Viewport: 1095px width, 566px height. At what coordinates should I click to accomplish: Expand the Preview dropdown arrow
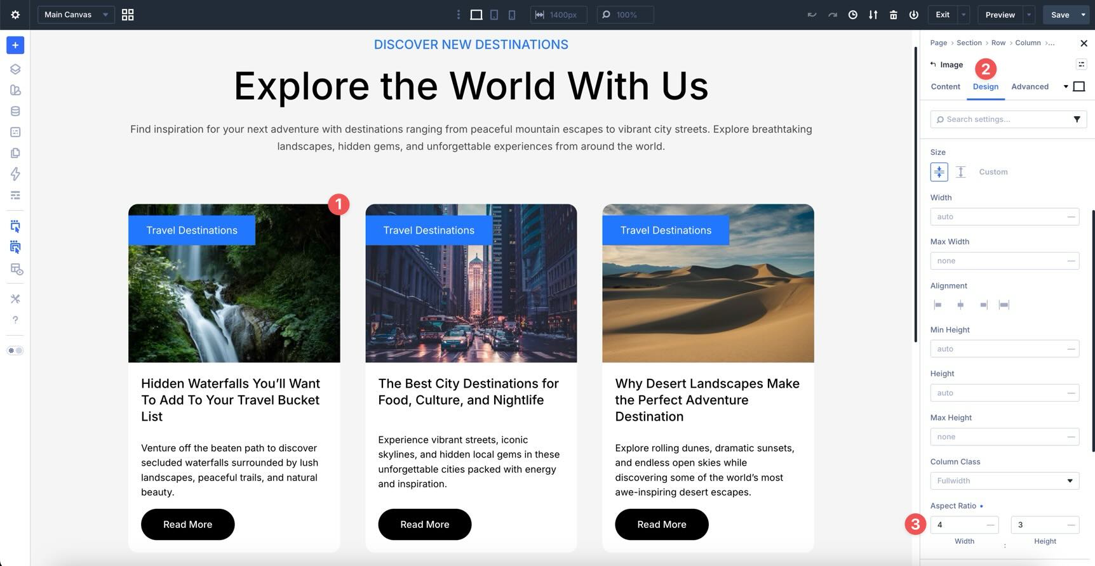pos(1029,15)
